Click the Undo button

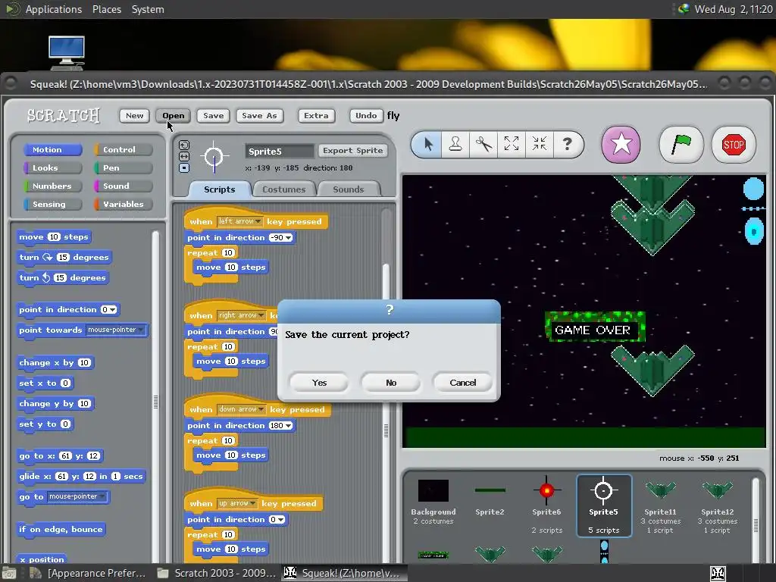click(366, 115)
